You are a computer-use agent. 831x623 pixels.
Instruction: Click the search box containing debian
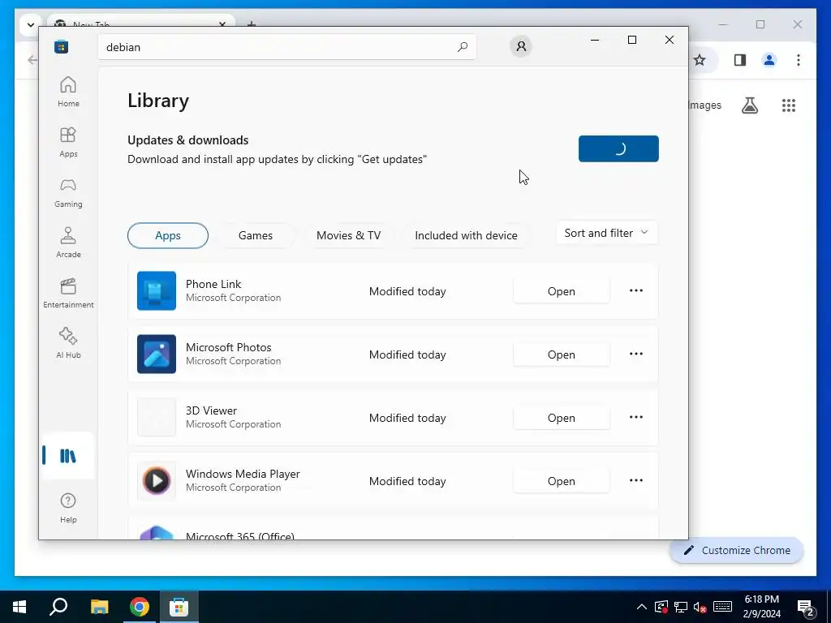(287, 46)
